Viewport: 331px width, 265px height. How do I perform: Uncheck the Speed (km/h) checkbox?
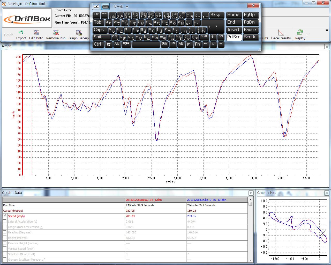5,216
